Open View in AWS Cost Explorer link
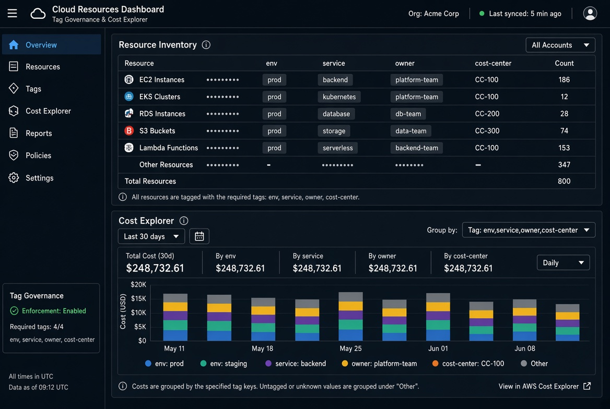Viewport: 610px width, 409px height. click(x=545, y=386)
